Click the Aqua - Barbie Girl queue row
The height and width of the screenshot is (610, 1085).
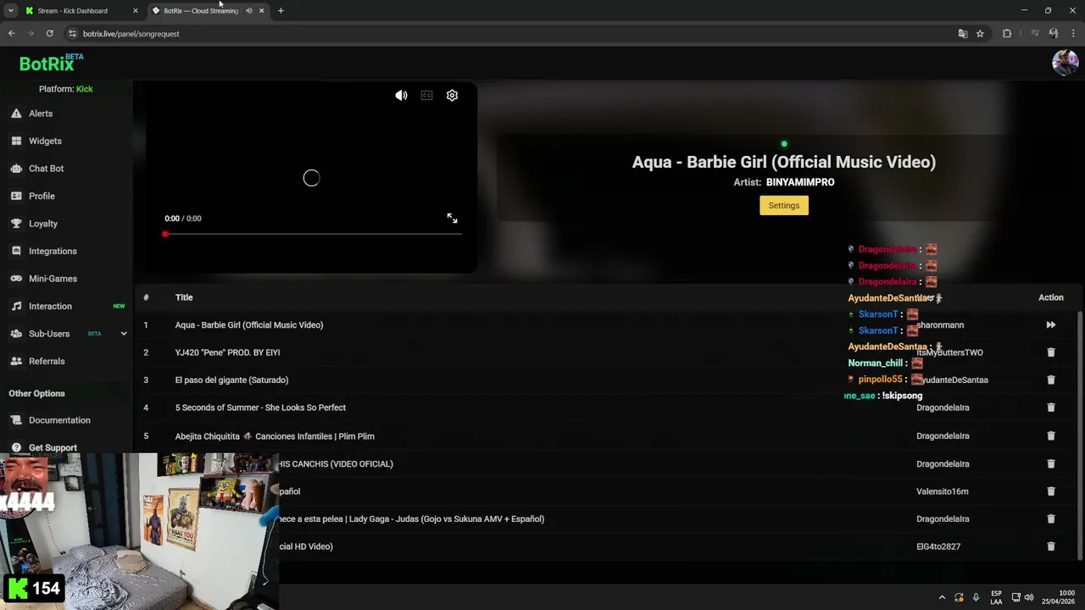pyautogui.click(x=606, y=325)
